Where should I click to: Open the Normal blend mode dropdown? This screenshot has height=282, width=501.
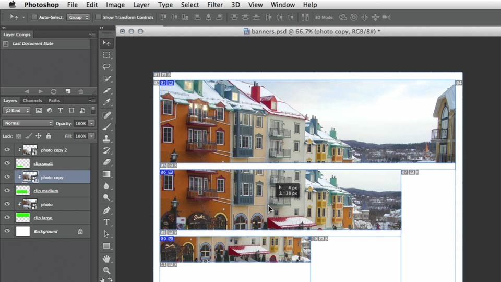click(28, 123)
